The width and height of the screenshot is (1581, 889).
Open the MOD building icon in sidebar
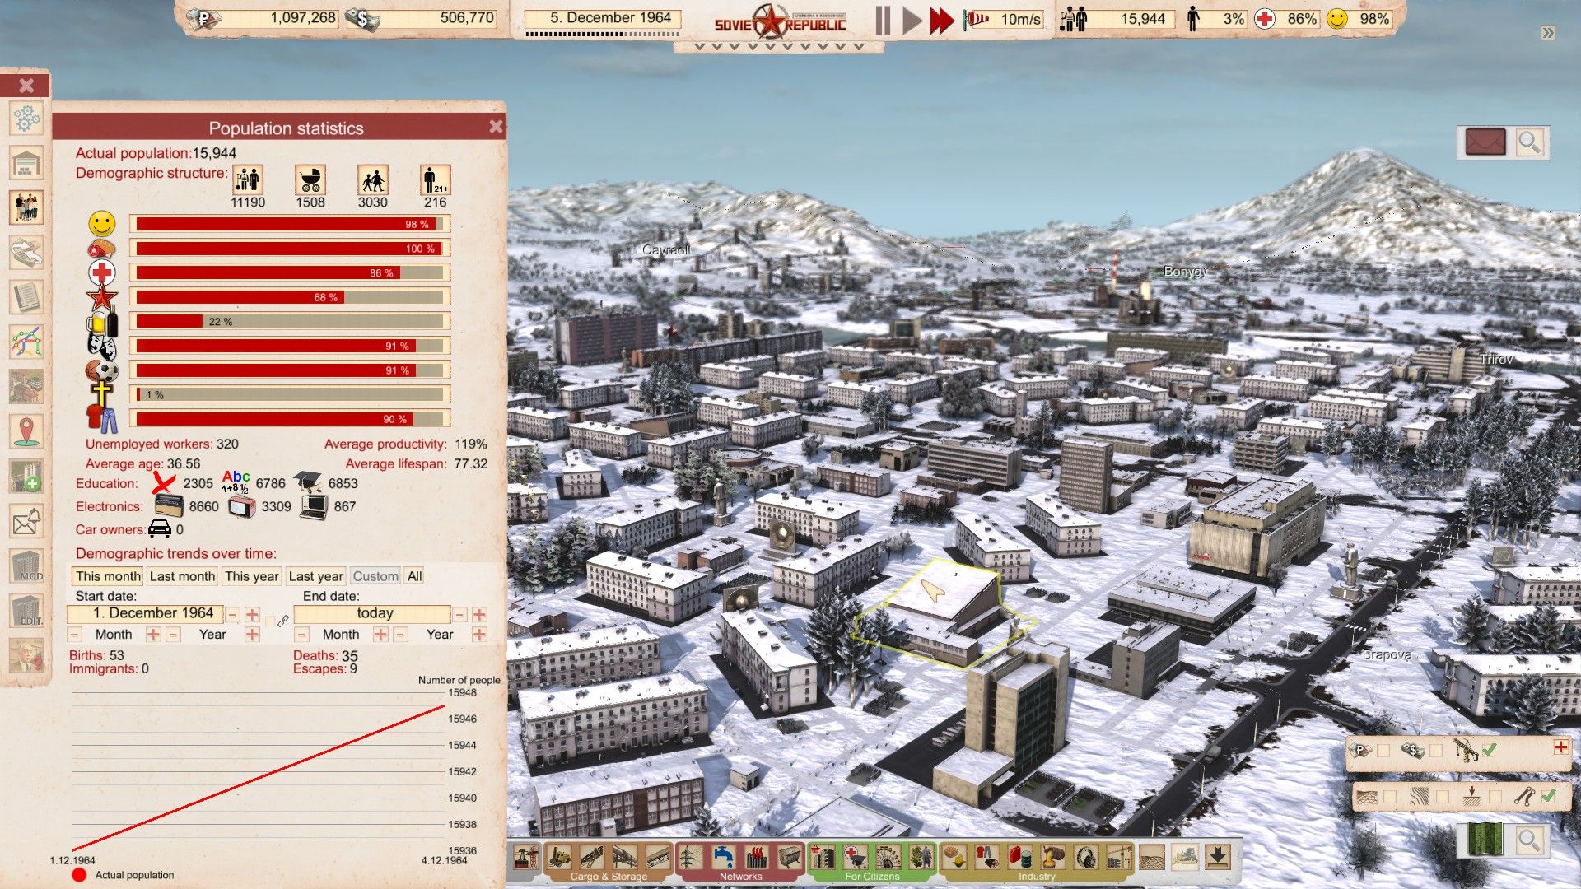pos(26,566)
